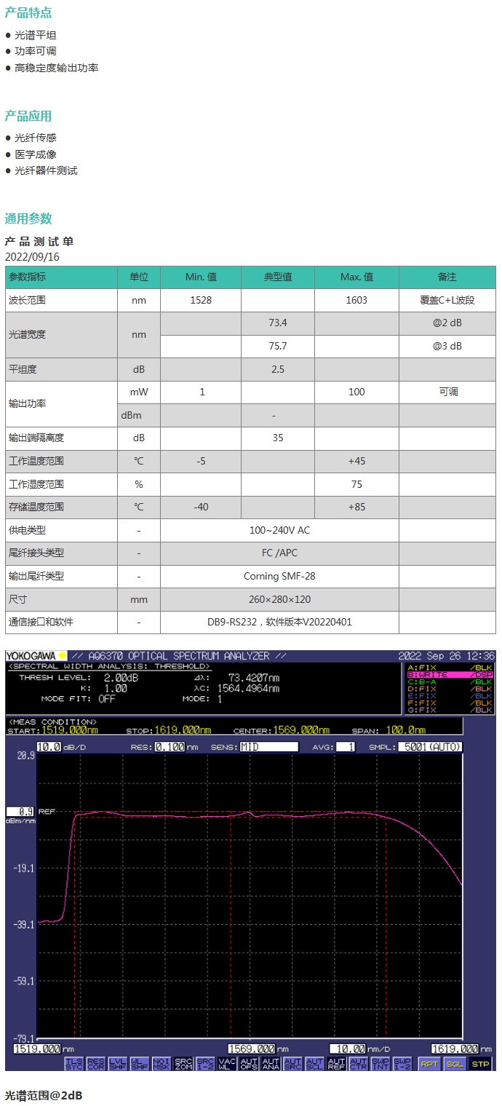Click the 通用参数 heading
The image size is (502, 1106).
point(28,218)
